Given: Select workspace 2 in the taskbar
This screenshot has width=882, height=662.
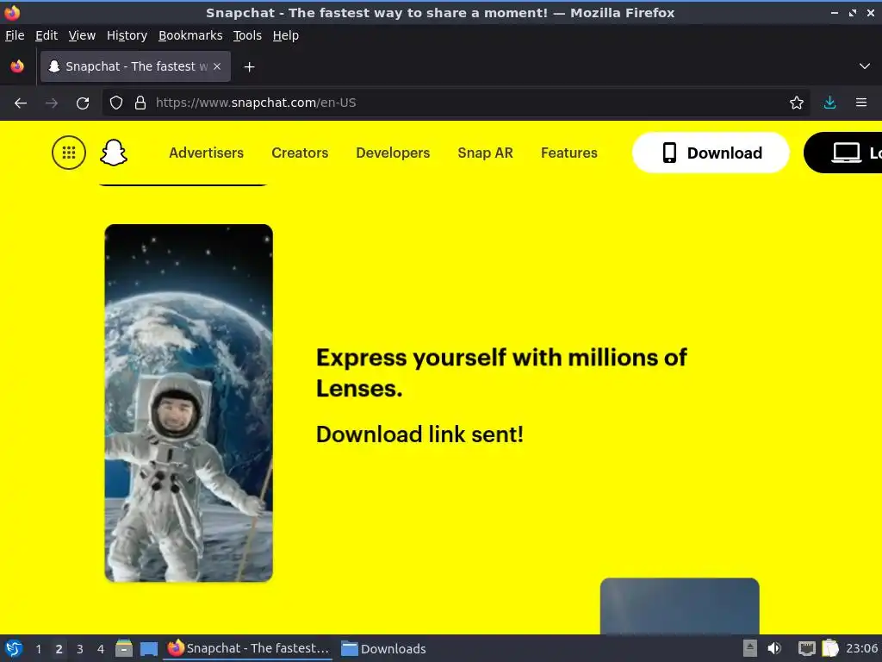Looking at the screenshot, I should click(59, 649).
